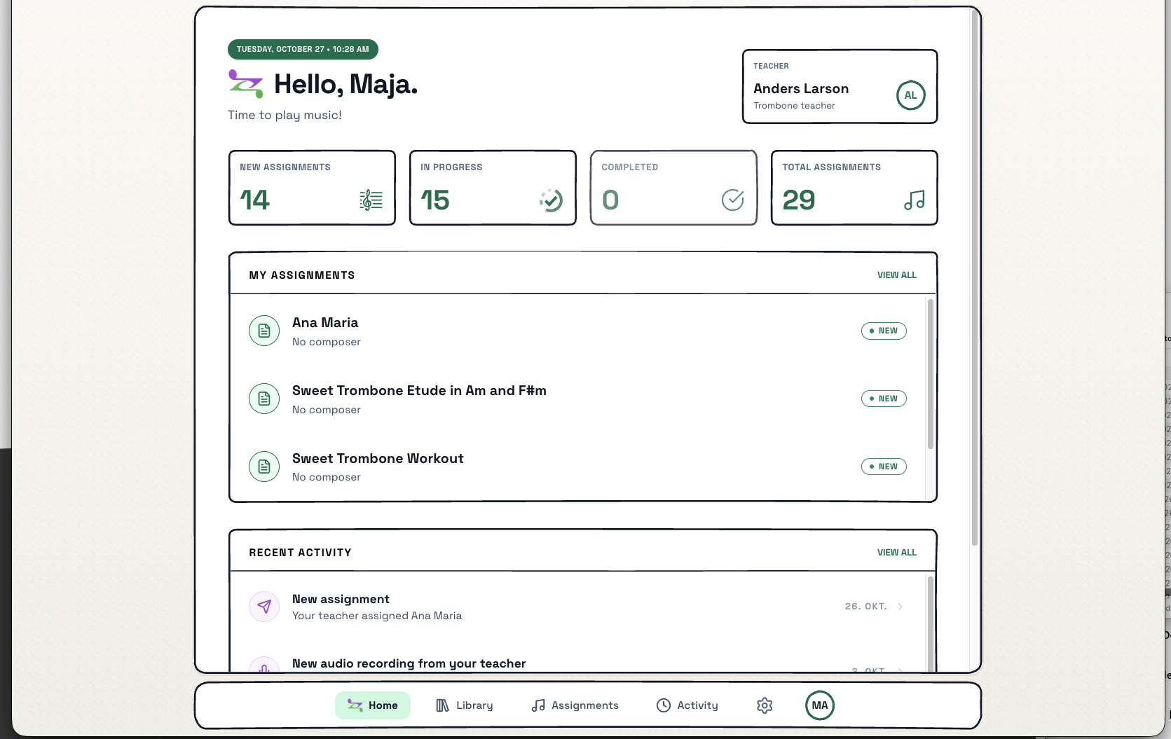1171x739 pixels.
Task: Click the Tuesday, October 27 date badge
Action: (x=303, y=49)
